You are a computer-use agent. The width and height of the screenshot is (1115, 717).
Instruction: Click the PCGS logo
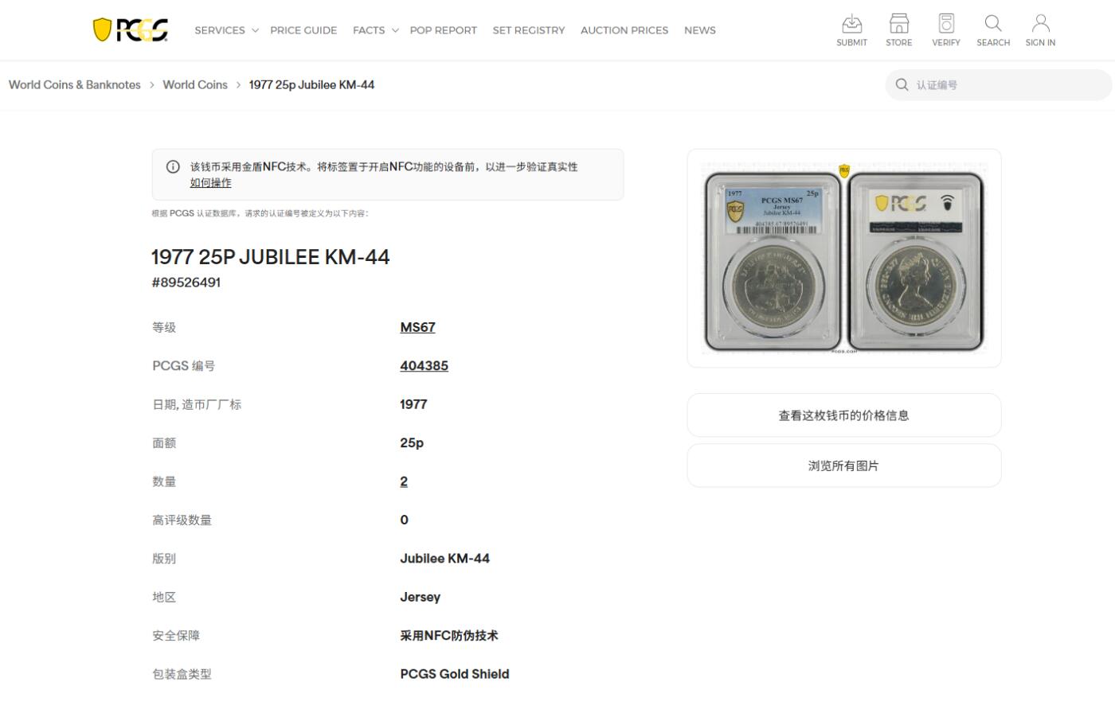click(x=131, y=30)
